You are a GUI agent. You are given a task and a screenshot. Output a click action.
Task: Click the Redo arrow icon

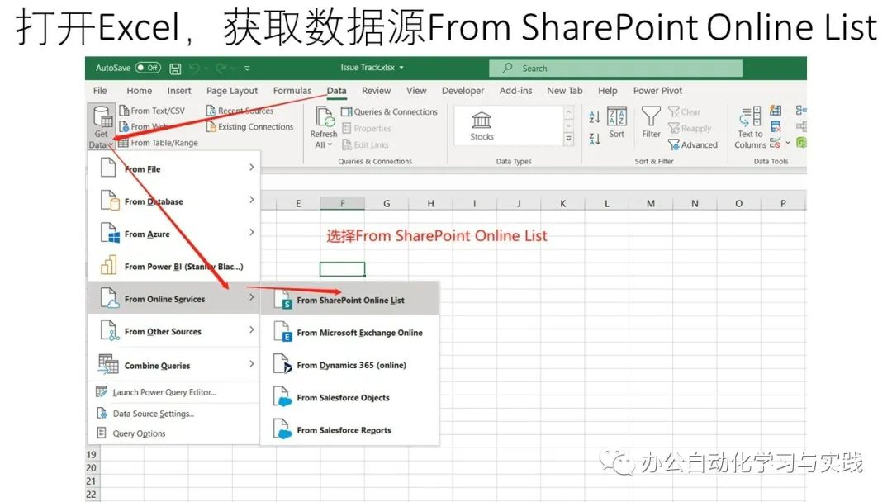click(x=221, y=69)
